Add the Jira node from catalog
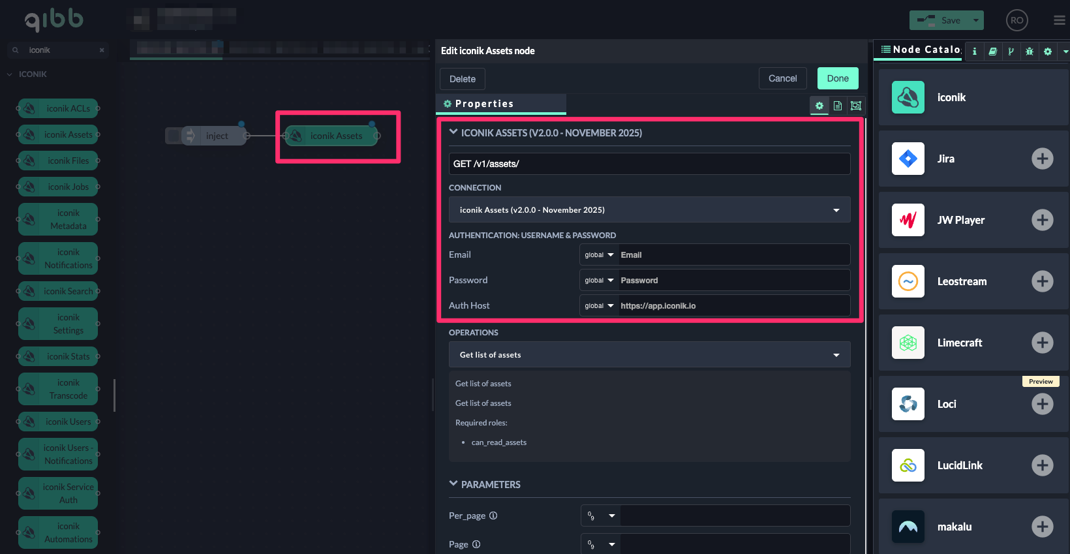This screenshot has width=1070, height=554. point(1042,159)
